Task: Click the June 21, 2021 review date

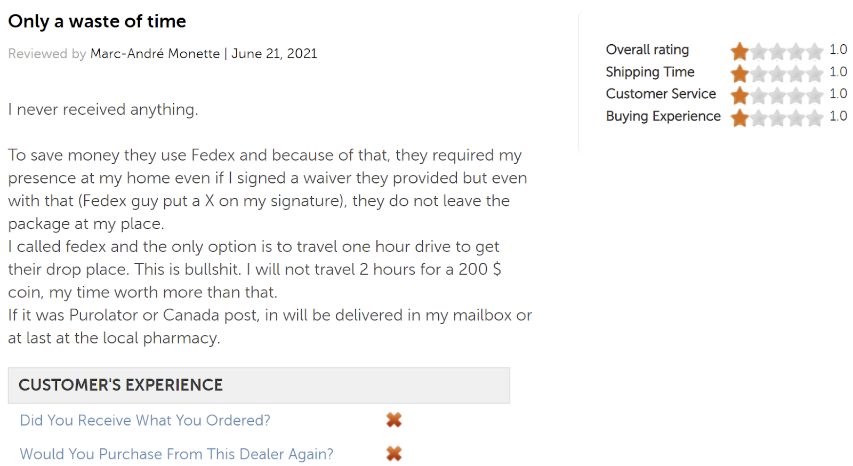Action: point(275,54)
